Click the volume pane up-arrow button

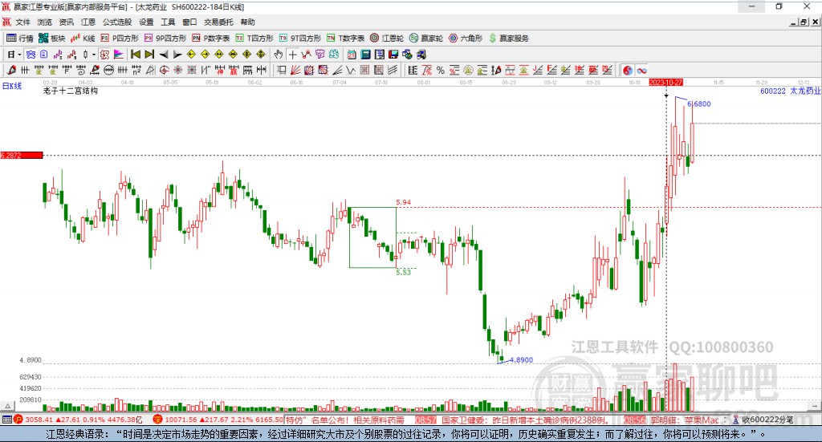pos(7,406)
